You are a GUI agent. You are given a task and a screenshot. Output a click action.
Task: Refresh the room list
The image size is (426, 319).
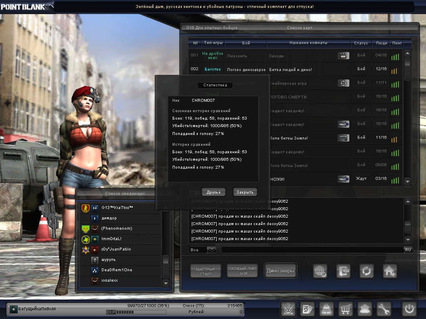367,271
